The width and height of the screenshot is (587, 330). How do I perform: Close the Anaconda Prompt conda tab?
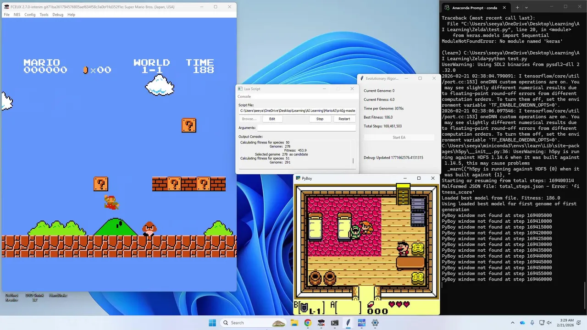(x=504, y=7)
